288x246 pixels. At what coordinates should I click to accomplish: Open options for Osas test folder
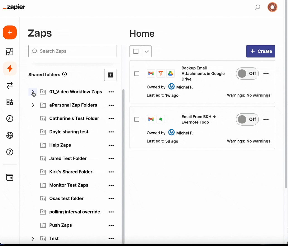(x=111, y=199)
